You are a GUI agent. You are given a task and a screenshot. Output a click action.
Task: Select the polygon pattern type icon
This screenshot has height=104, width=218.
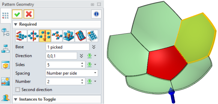pyautogui.click(x=45, y=36)
